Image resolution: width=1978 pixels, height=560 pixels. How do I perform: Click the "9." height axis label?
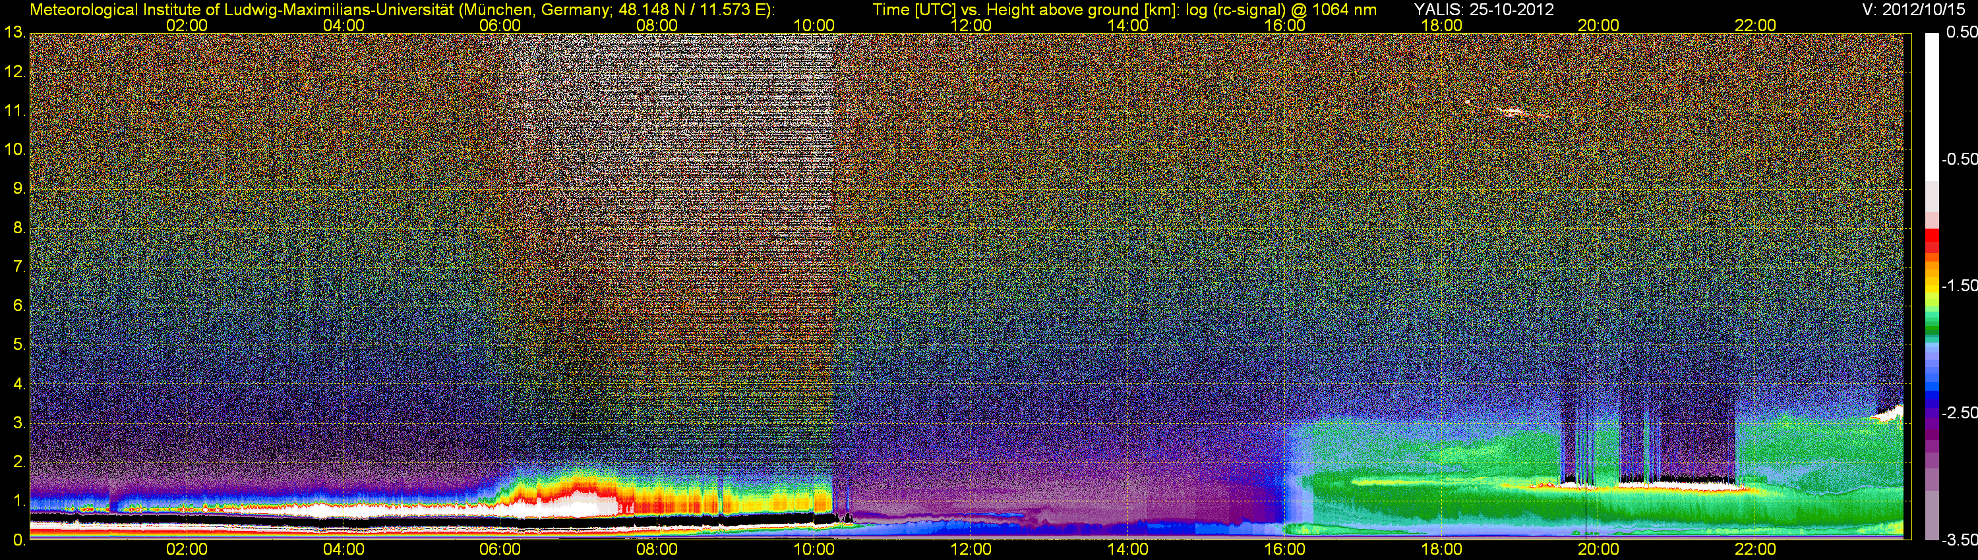(x=19, y=188)
